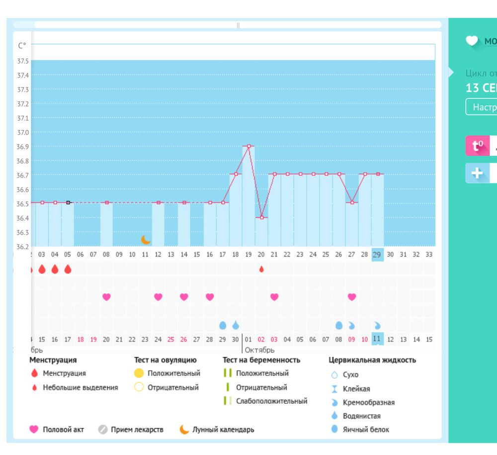The width and height of the screenshot is (497, 455).
Task: Select the intercourse heart on cycle day 27
Action: click(352, 297)
